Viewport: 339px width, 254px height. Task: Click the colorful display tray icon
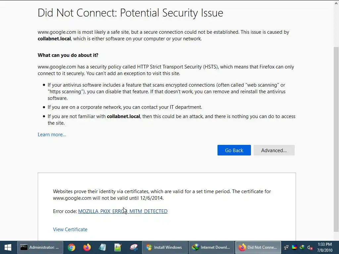pyautogui.click(x=294, y=247)
